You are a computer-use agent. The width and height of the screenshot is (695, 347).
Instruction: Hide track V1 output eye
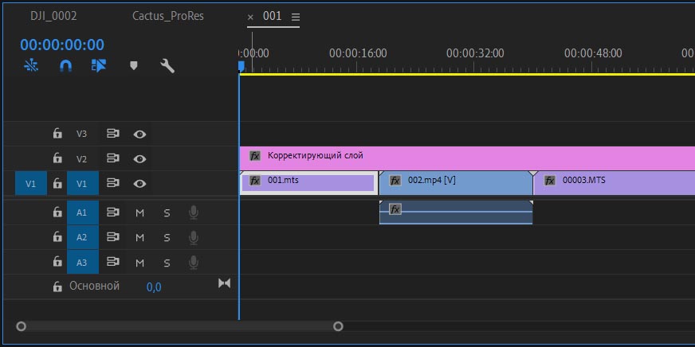point(139,184)
